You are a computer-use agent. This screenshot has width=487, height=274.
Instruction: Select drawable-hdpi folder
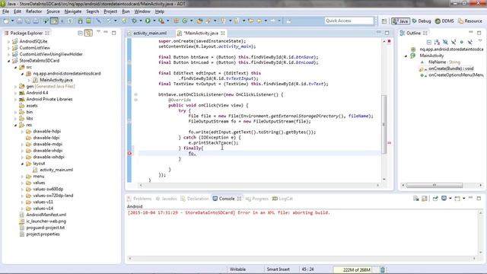click(x=46, y=132)
